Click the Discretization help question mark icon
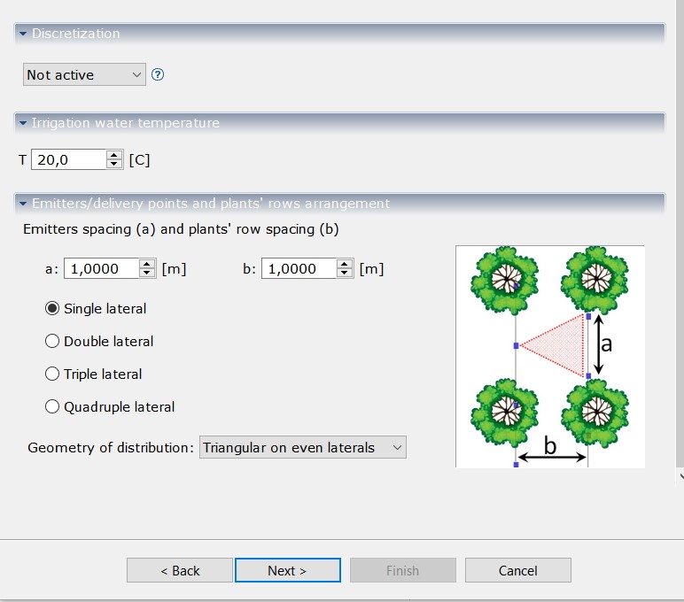684x602 pixels. click(158, 75)
